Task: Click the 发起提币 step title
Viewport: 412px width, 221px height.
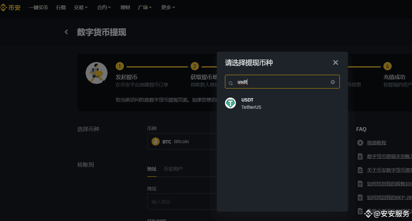Action: pos(127,77)
